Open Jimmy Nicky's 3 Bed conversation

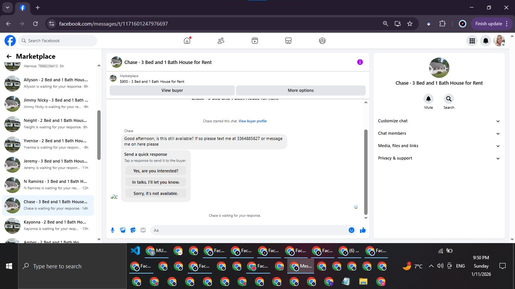pos(48,103)
